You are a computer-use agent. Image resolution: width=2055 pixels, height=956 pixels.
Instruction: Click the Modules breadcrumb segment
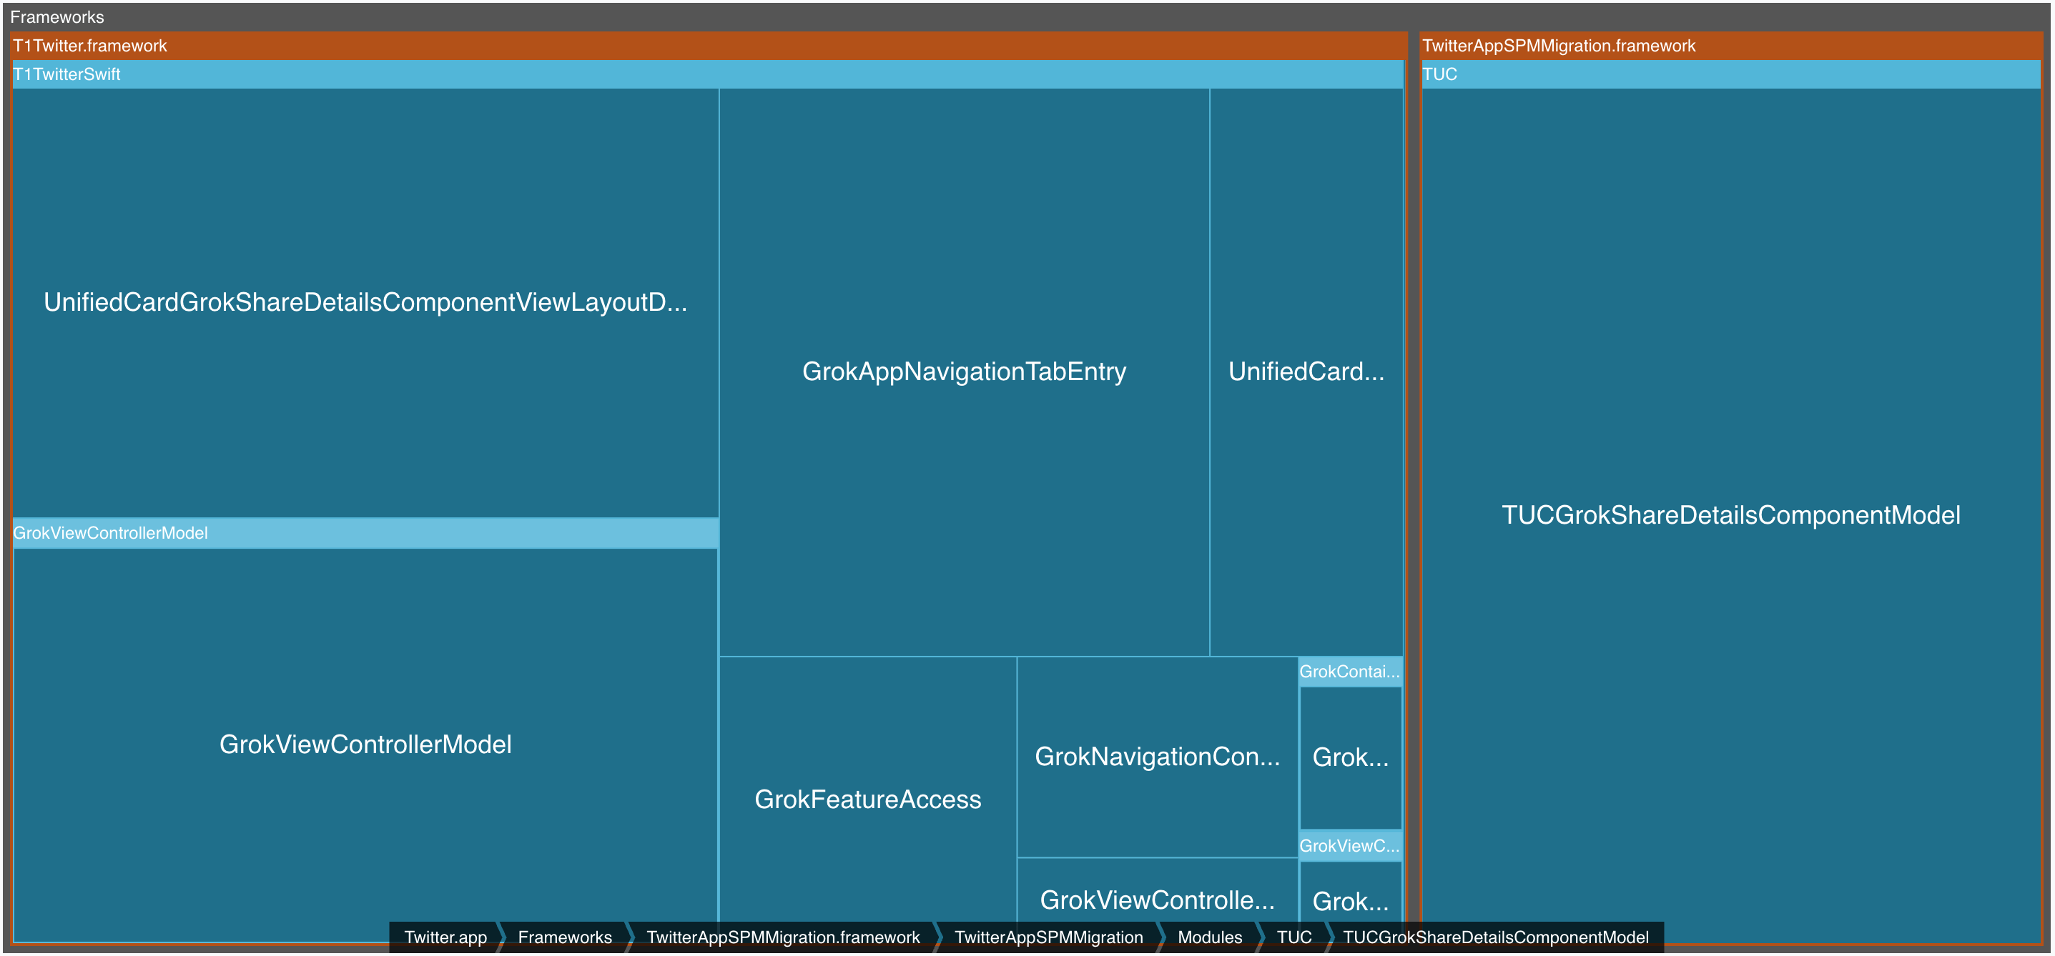coord(1209,937)
